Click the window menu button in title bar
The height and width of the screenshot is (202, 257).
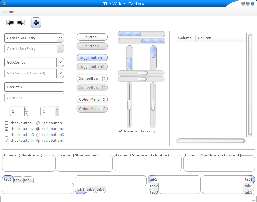click(4, 4)
